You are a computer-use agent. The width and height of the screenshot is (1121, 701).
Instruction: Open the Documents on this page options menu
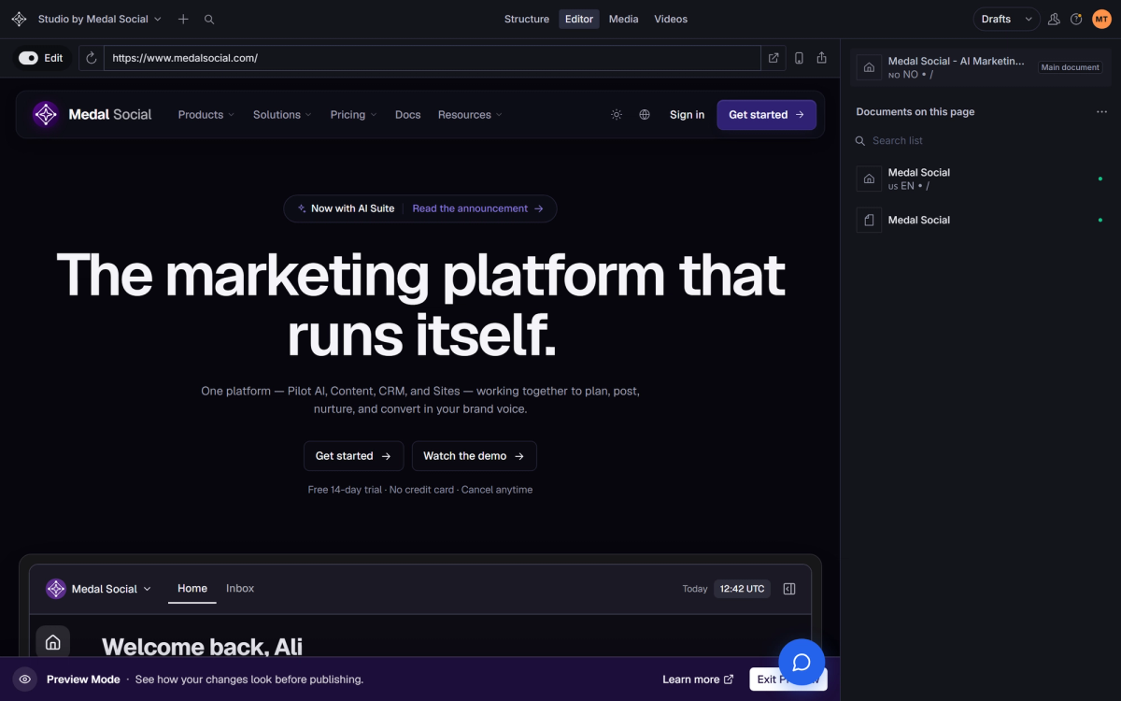1101,112
